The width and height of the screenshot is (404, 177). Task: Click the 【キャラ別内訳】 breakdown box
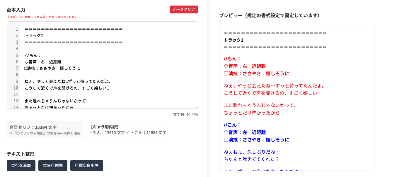(x=127, y=129)
